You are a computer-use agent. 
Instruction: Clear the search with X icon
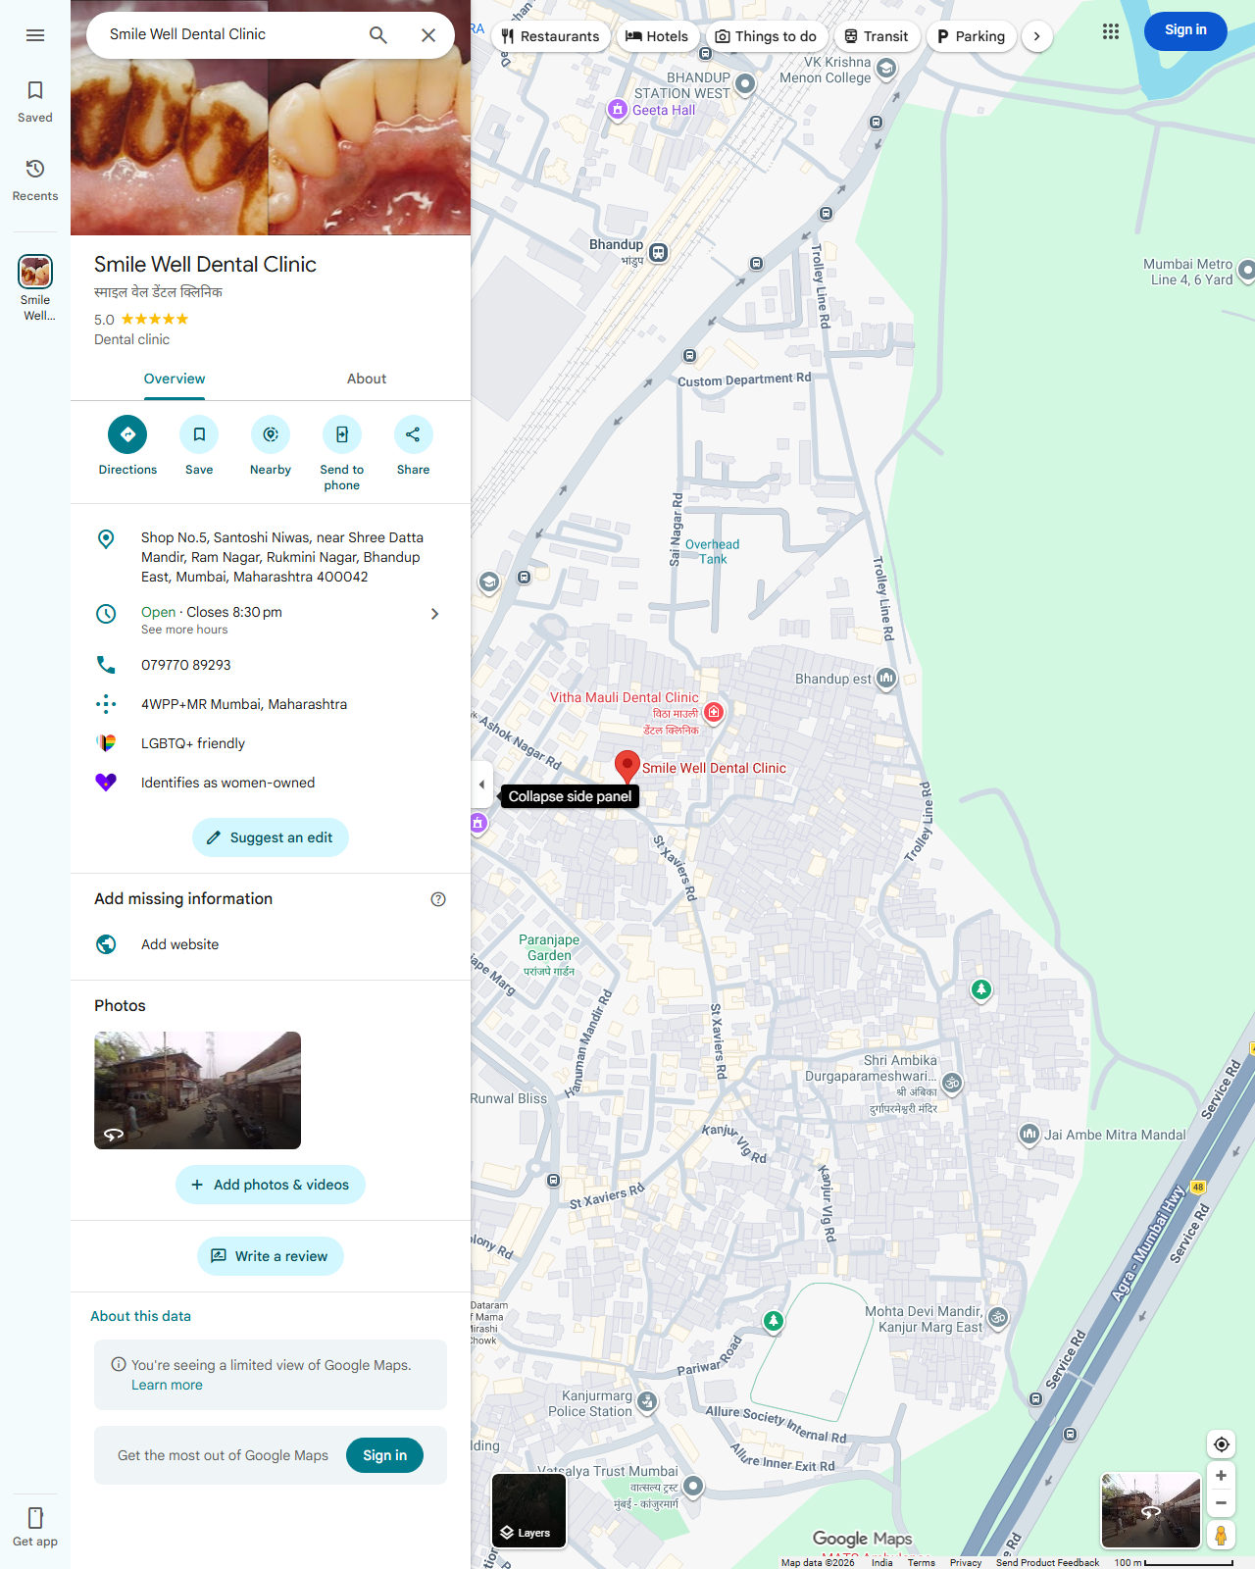(428, 35)
